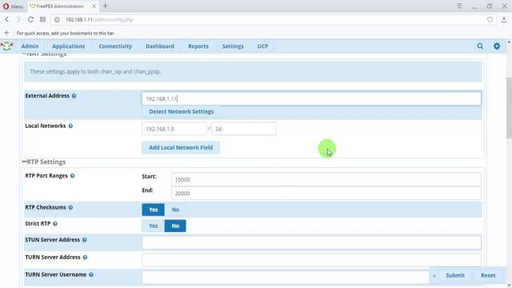Expand the arrow beside Submit button
Image resolution: width=512 pixels, height=288 pixels.
tap(434, 275)
